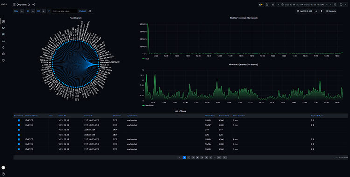Select page 1 in the pagination
Viewport: 350px width, 177px height.
click(184, 157)
